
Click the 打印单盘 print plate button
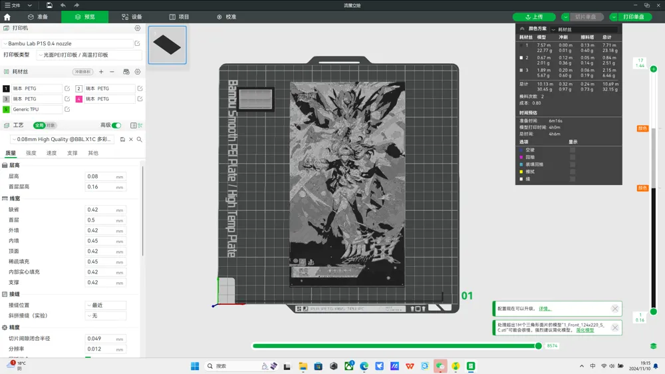coord(634,17)
